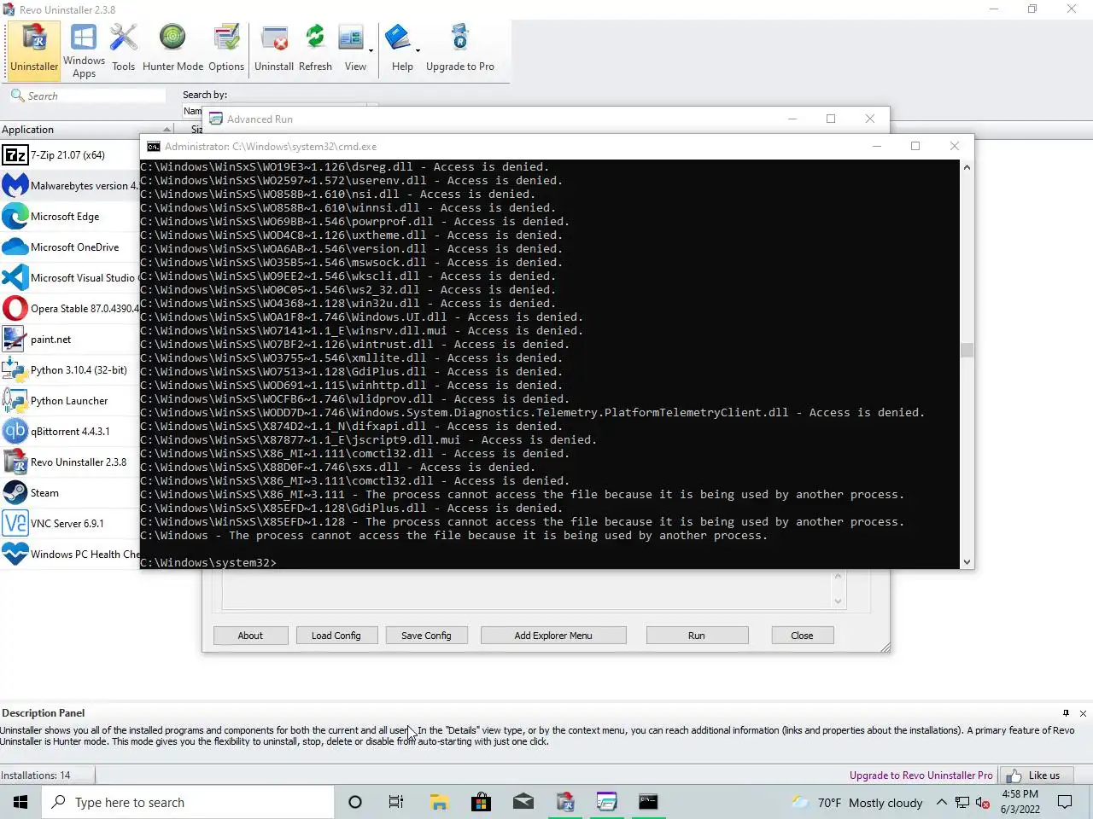Select qBittorrent 4.4.3.1 entry
1093x819 pixels.
coord(70,432)
